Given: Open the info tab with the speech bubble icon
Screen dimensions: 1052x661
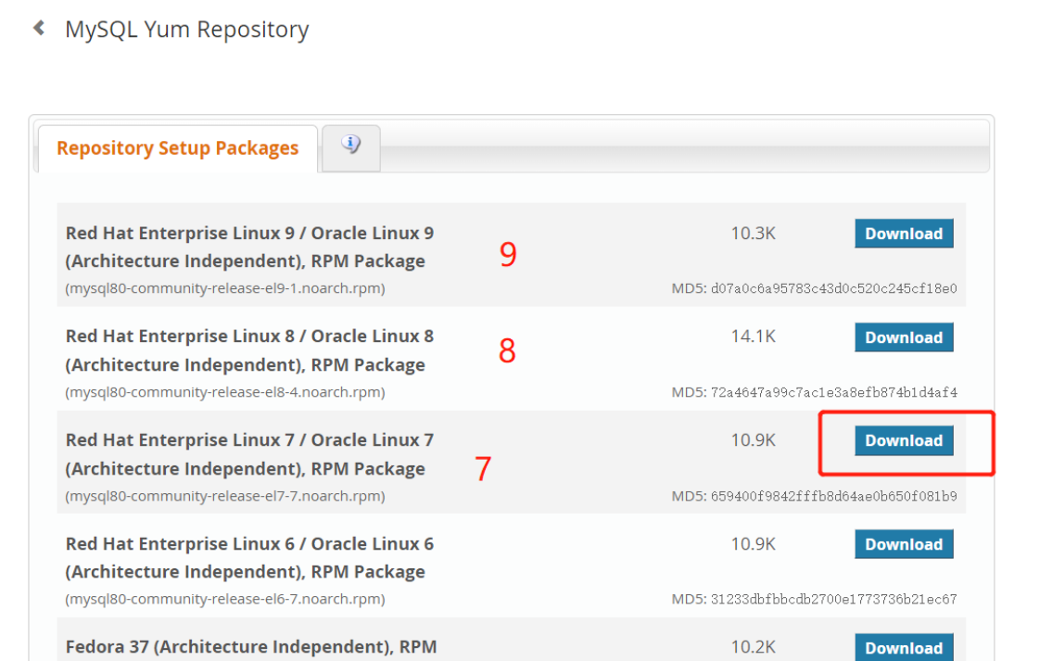Looking at the screenshot, I should click(351, 147).
